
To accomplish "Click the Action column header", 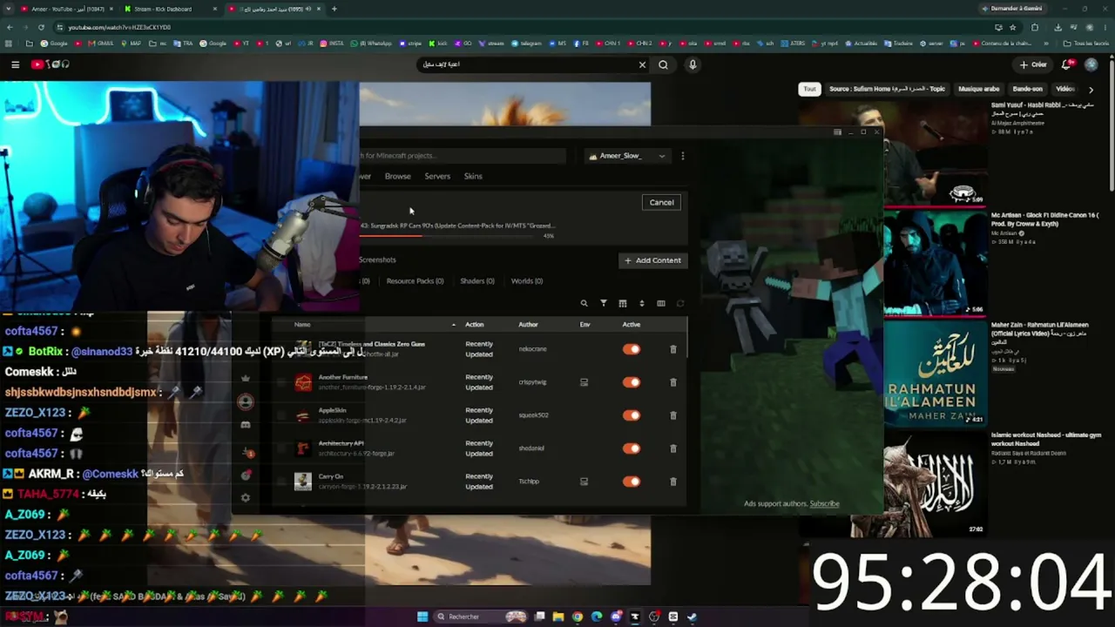I will [x=474, y=325].
